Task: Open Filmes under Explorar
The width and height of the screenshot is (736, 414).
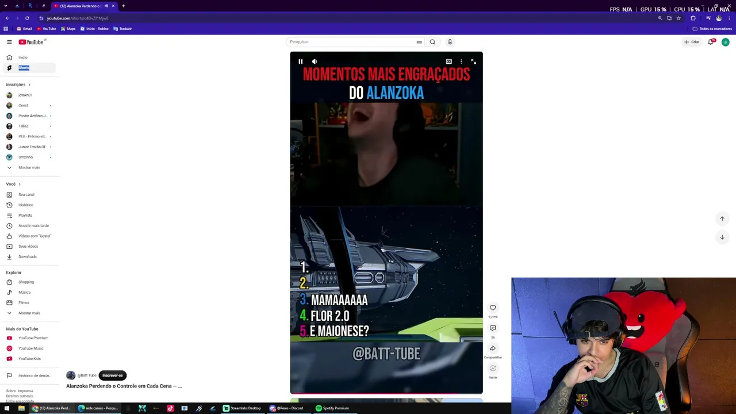Action: [x=28, y=302]
